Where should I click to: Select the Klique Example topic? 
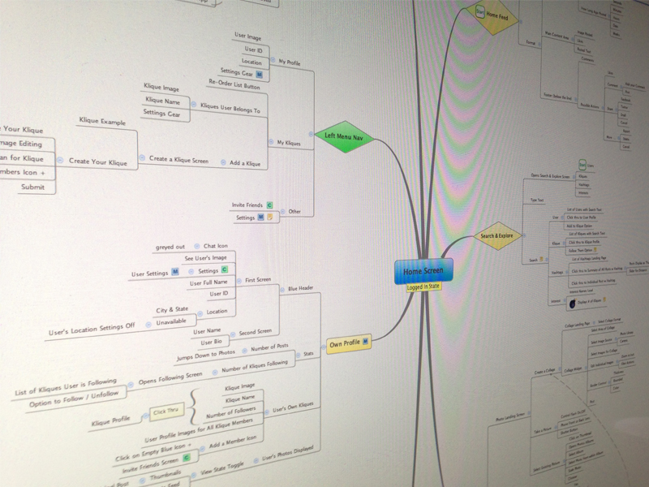pos(102,121)
